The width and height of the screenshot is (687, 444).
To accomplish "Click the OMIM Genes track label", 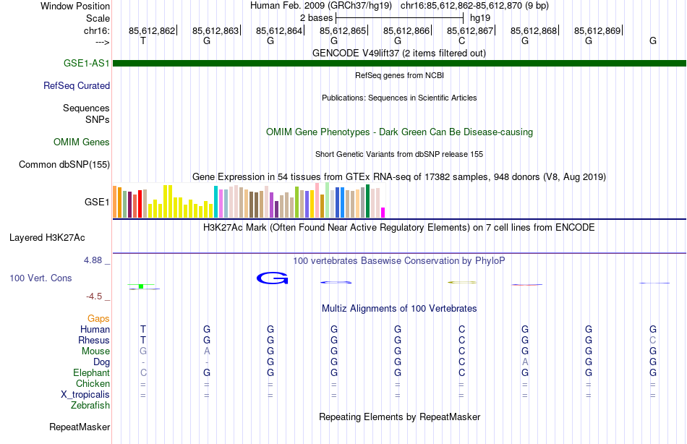I will click(x=82, y=142).
